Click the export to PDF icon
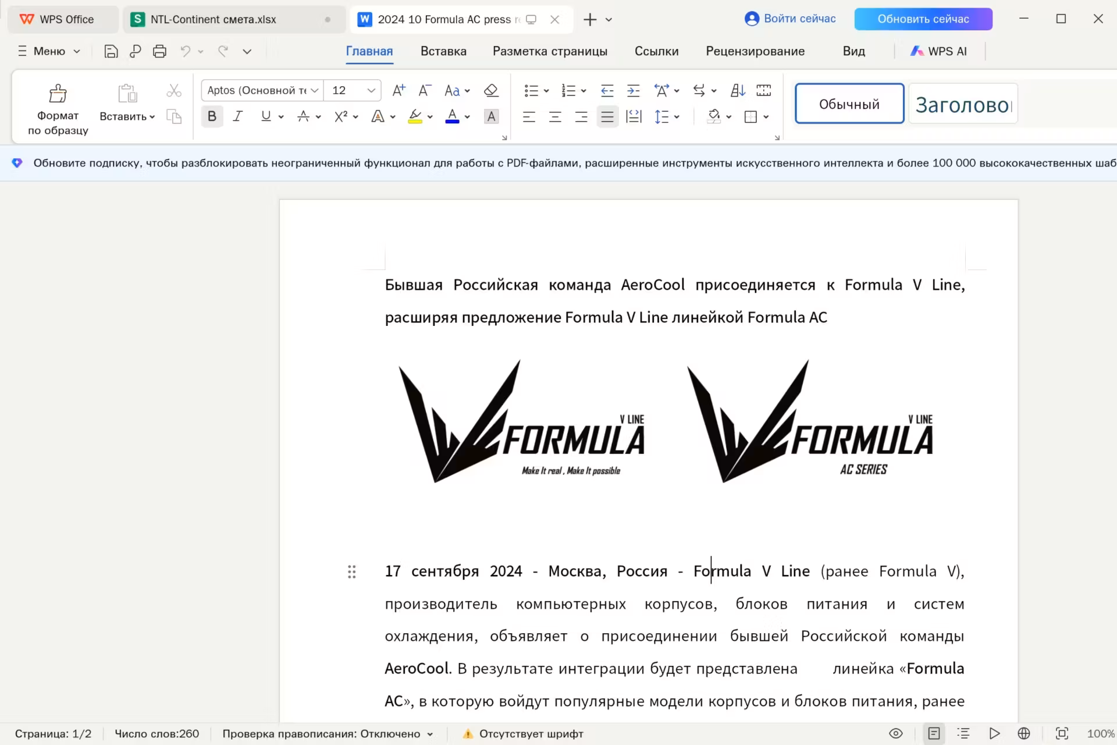Image resolution: width=1117 pixels, height=745 pixels. [135, 51]
